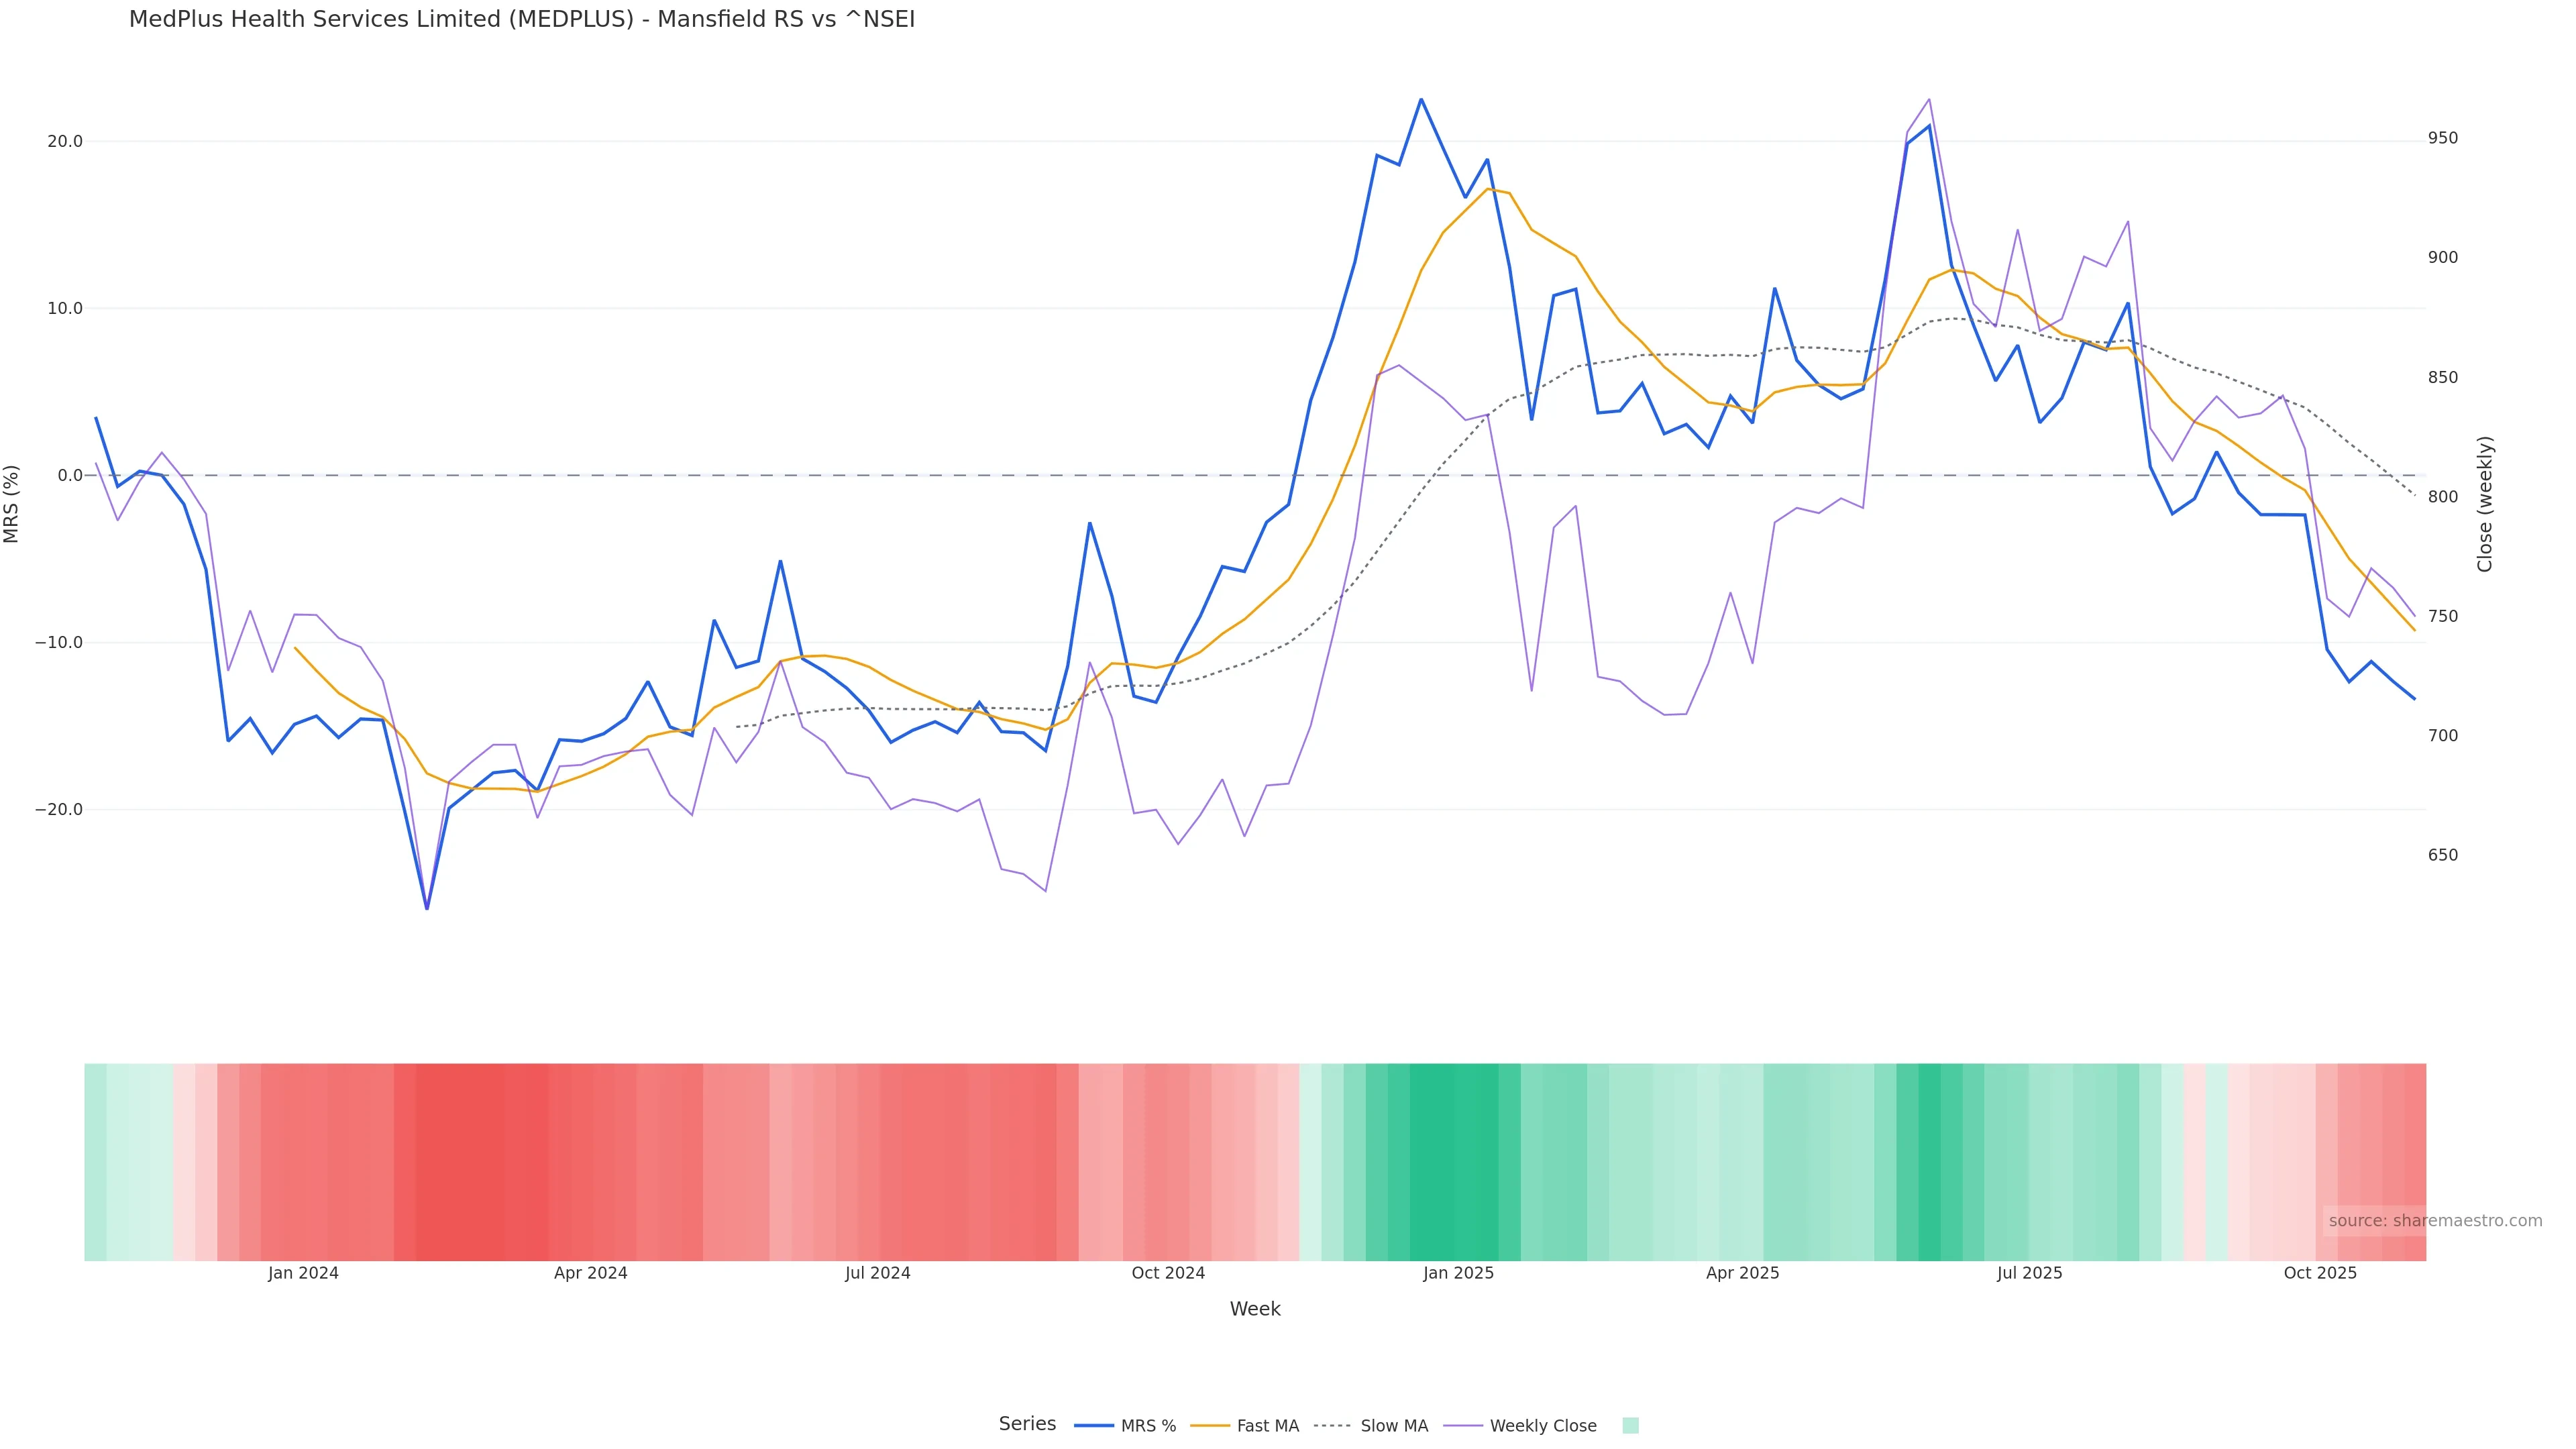The image size is (2576, 1449).
Task: Click the Oct 2024 x-axis tick label
Action: click(x=1168, y=1274)
